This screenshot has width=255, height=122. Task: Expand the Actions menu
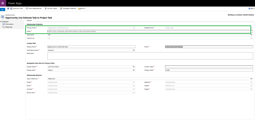click(x=82, y=8)
